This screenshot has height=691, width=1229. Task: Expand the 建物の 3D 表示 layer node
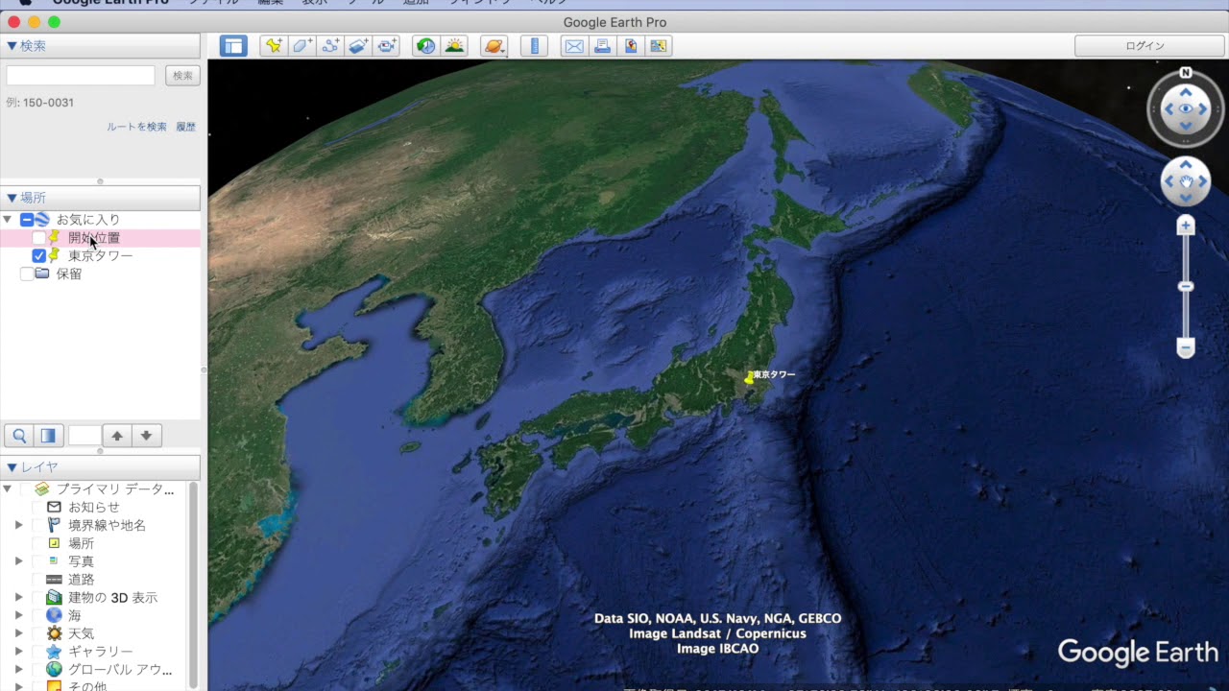click(18, 597)
